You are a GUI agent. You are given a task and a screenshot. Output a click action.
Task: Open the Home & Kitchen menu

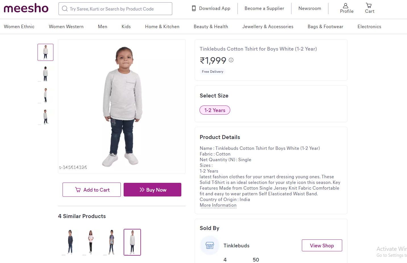(162, 27)
